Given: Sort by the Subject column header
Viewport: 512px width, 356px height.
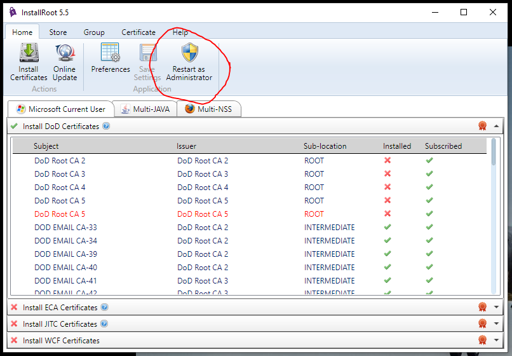Looking at the screenshot, I should click(x=46, y=146).
